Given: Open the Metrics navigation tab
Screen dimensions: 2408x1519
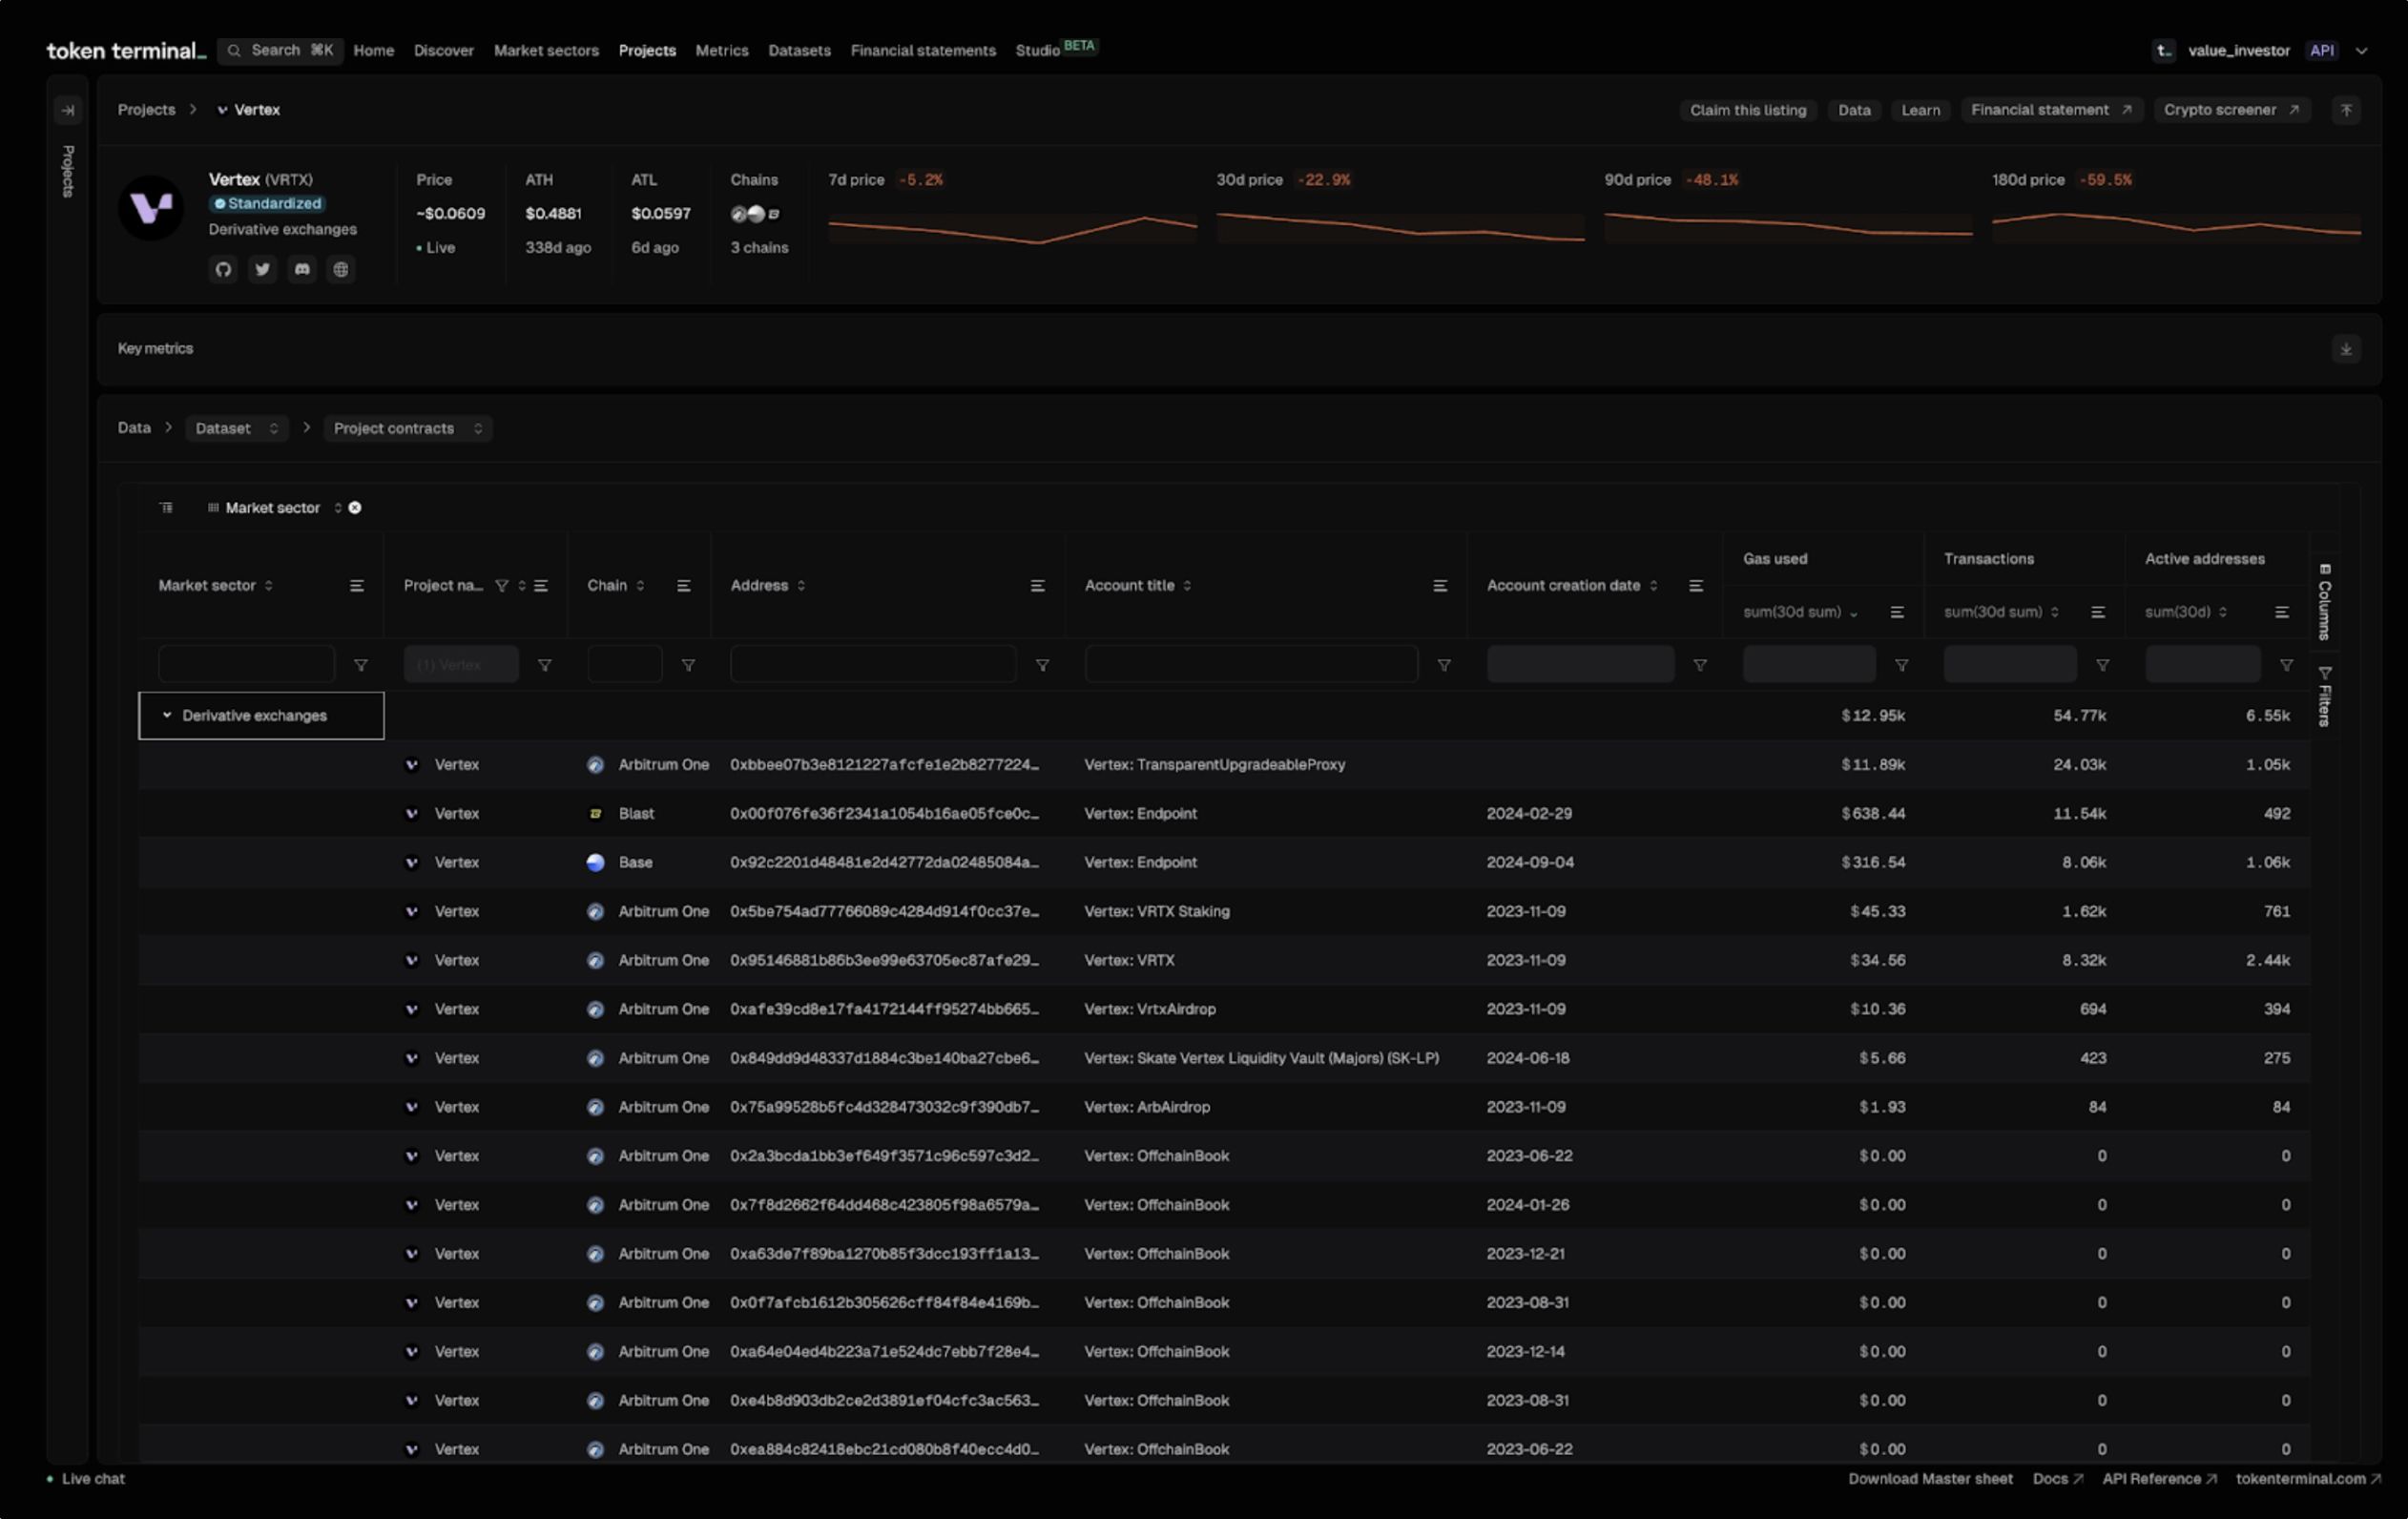Looking at the screenshot, I should [721, 50].
